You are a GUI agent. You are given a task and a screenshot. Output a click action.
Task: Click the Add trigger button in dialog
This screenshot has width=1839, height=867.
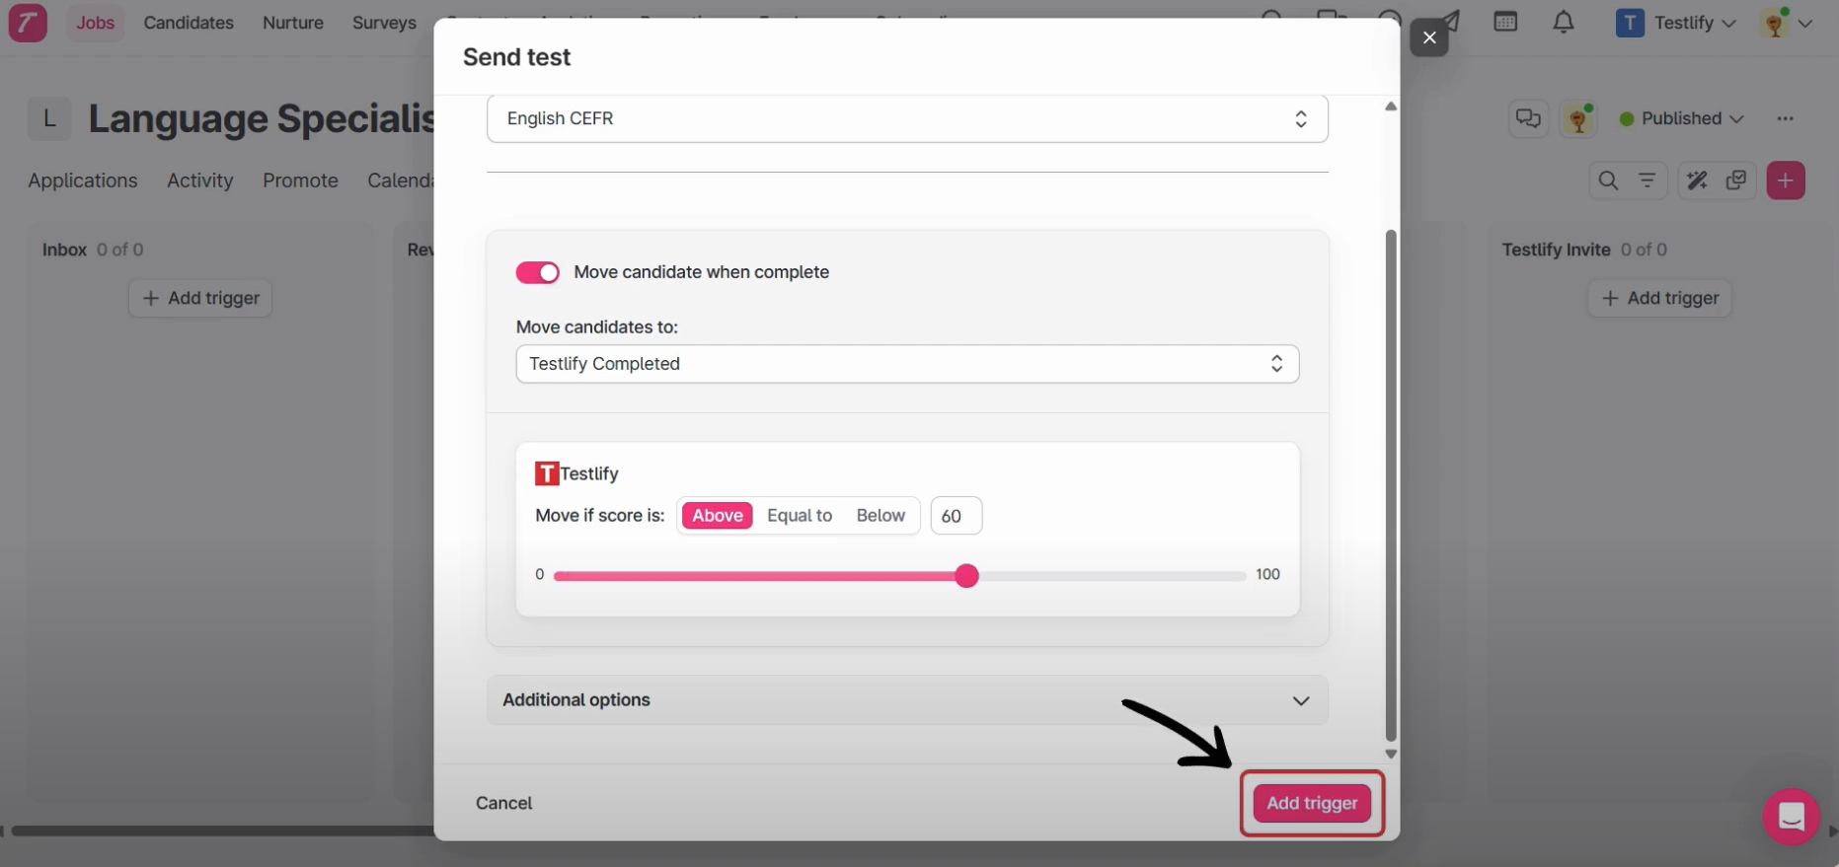tap(1312, 803)
